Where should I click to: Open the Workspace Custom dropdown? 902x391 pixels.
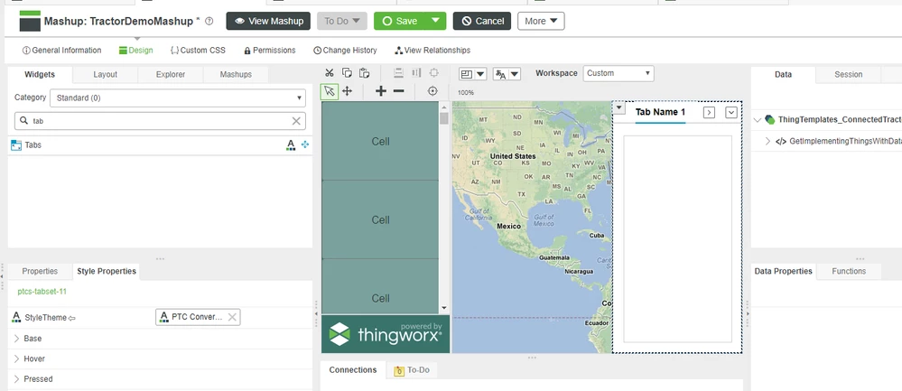coord(618,73)
